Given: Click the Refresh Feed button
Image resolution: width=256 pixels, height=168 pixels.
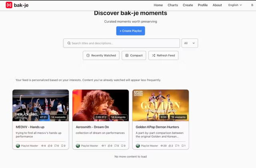Looking at the screenshot, I should coord(163,55).
